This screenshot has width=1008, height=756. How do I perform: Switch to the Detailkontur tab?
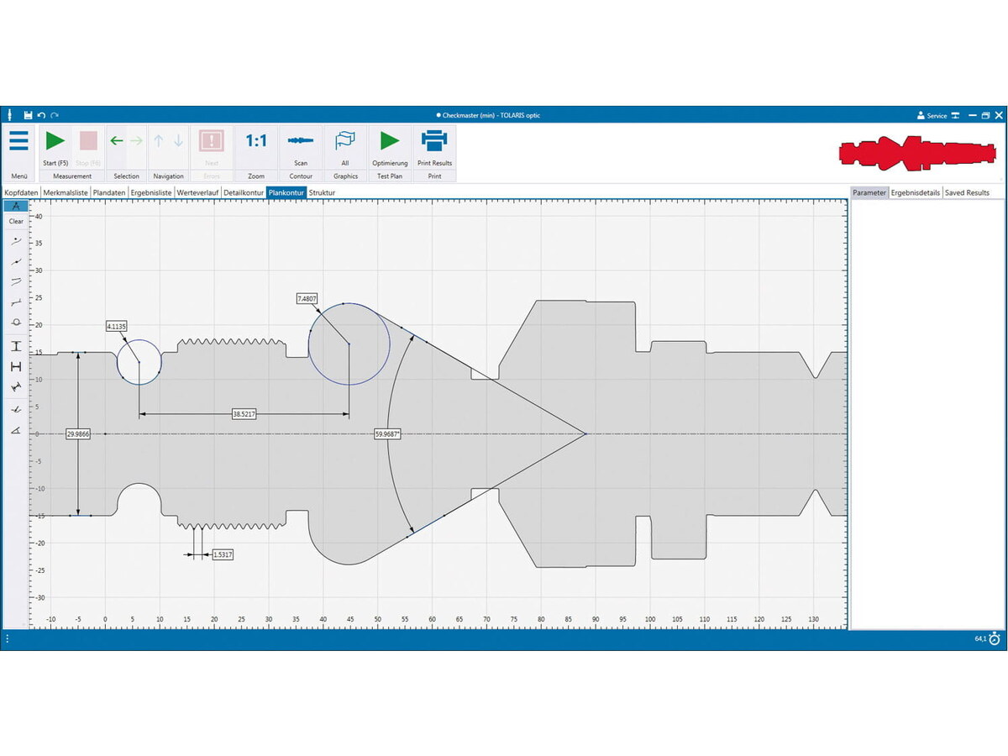click(x=244, y=193)
